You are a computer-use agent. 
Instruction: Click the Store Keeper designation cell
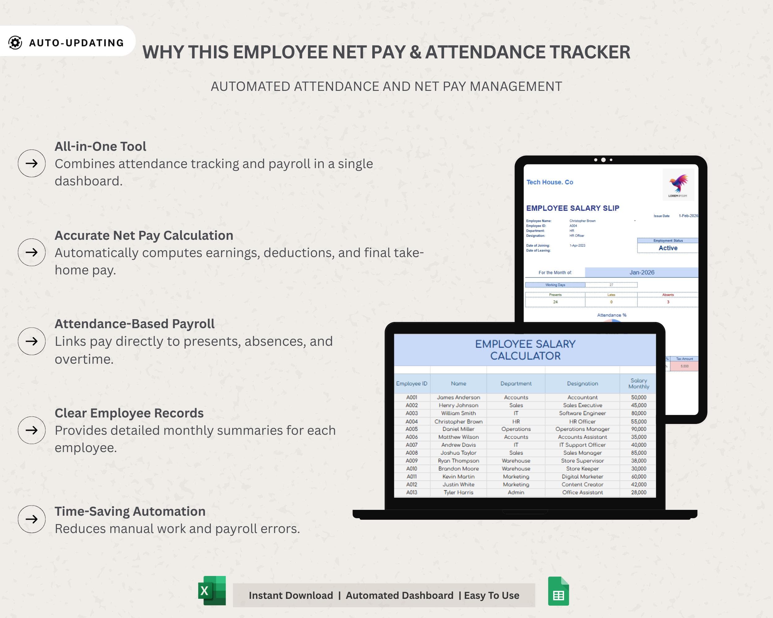tap(582, 469)
